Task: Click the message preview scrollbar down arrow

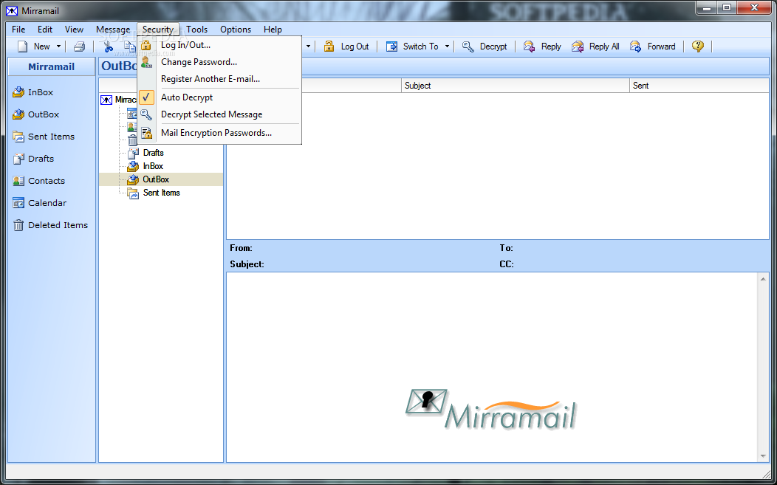Action: click(x=763, y=456)
